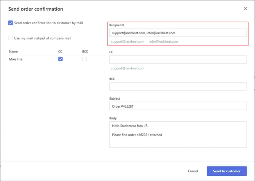Uncheck CC checkbox for Mike Friis
255x181 pixels.
(x=61, y=59)
